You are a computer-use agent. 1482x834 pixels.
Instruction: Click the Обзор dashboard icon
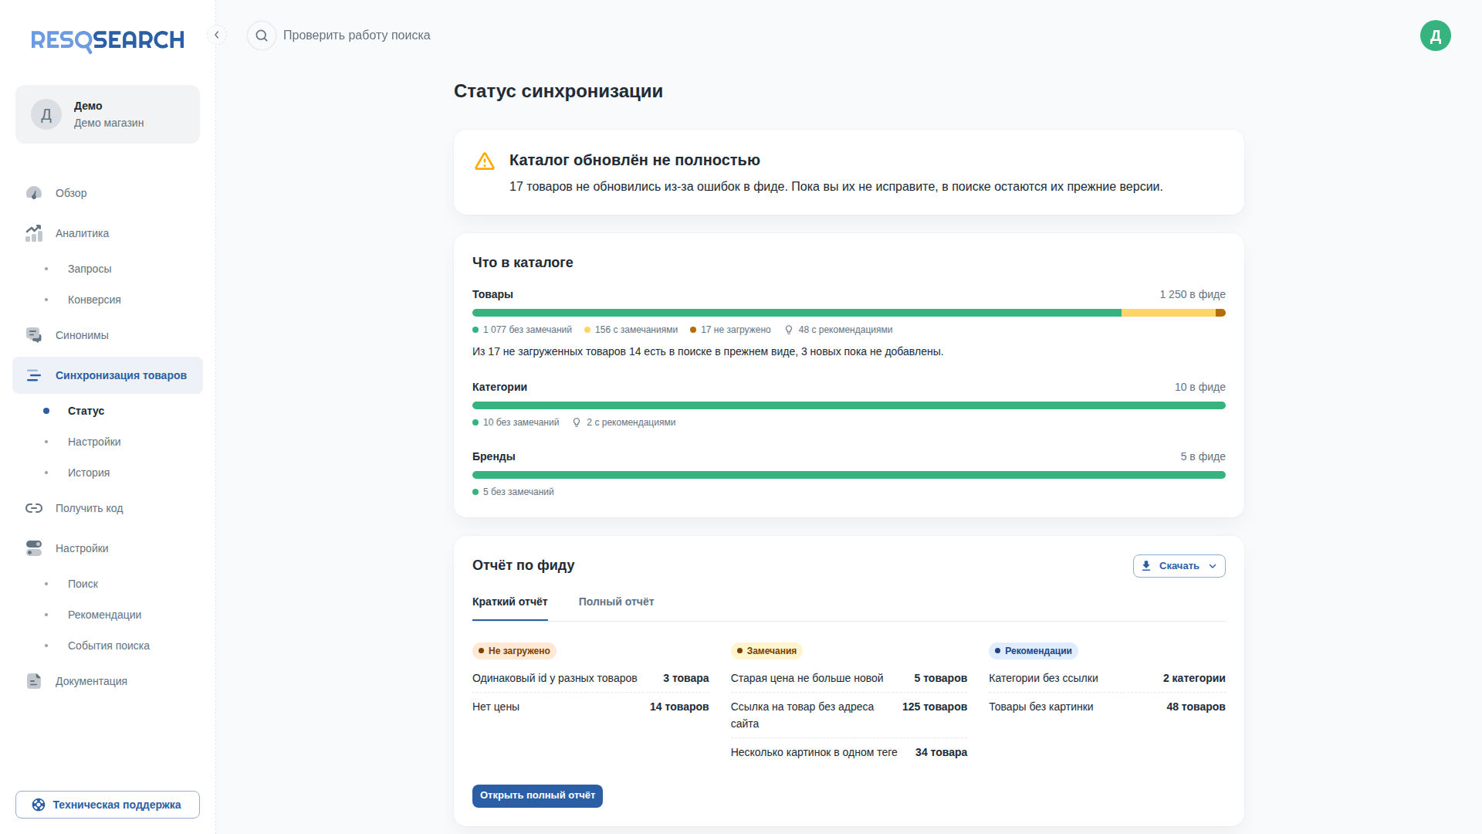(x=34, y=193)
